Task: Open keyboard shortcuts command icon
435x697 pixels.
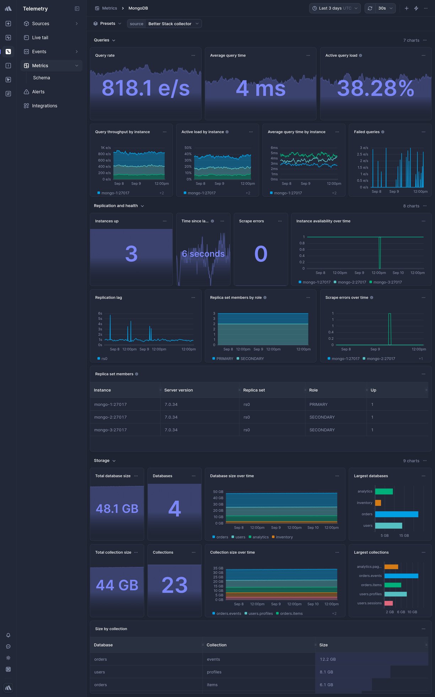Action: (x=8, y=669)
